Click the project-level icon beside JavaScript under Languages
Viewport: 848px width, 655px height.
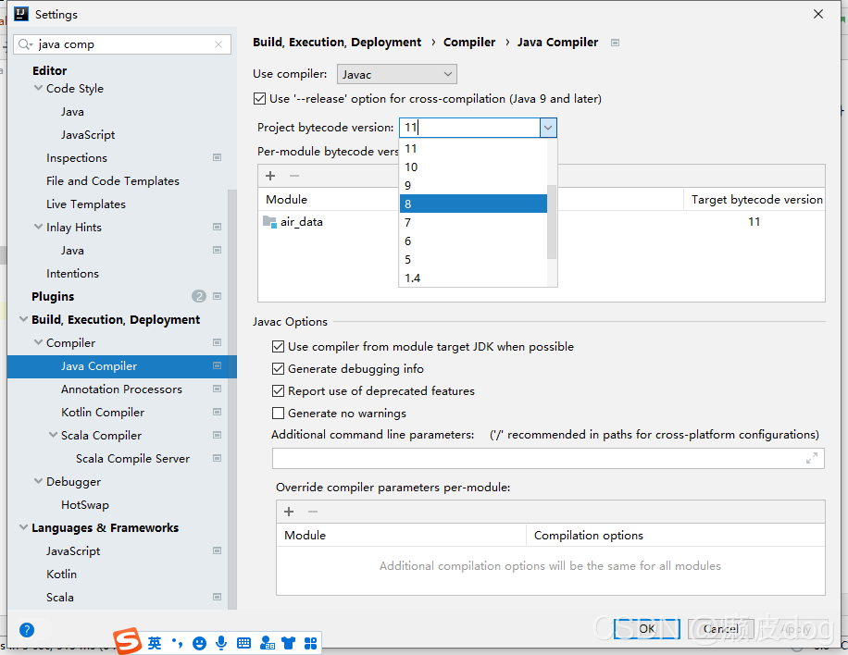(x=217, y=550)
